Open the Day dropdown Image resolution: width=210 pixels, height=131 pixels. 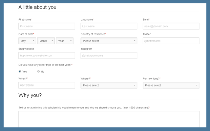[x=28, y=41]
